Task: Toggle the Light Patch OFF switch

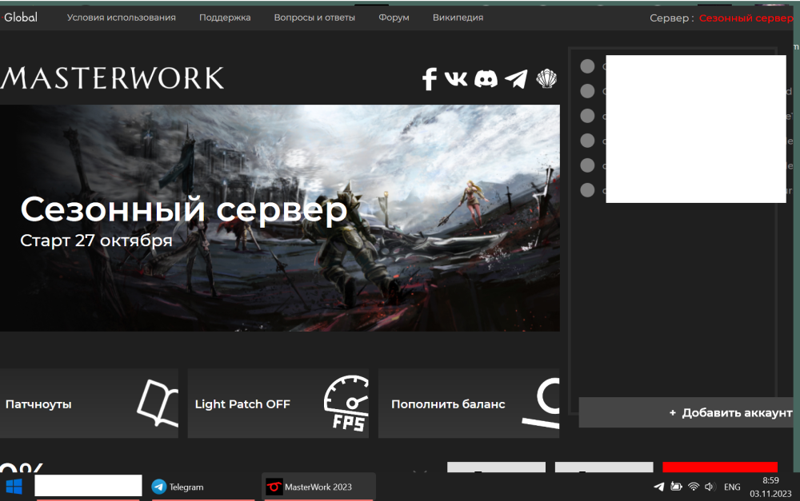Action: [278, 404]
